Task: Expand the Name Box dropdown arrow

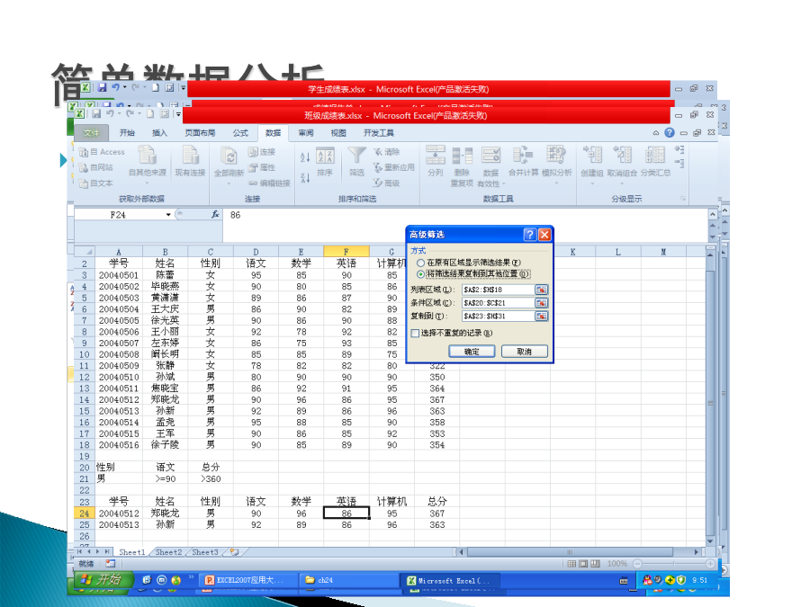Action: [167, 215]
